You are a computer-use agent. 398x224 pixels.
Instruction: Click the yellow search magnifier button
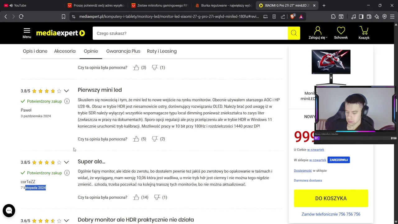click(294, 33)
